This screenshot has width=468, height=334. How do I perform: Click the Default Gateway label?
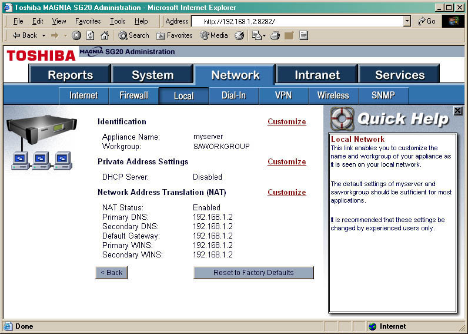point(131,236)
